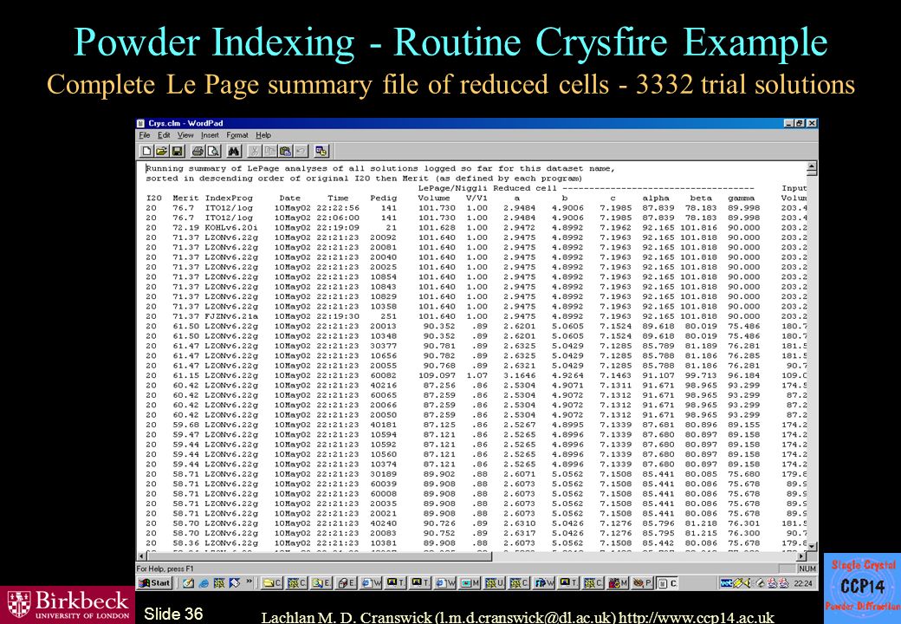Screen dimensions: 901x624
Task: Click the alpha column header
Action: [x=656, y=198]
